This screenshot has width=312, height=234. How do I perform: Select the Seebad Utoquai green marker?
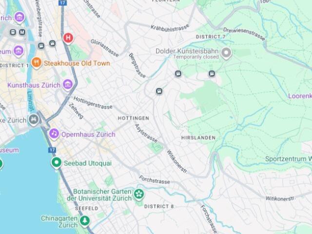[x=57, y=163]
